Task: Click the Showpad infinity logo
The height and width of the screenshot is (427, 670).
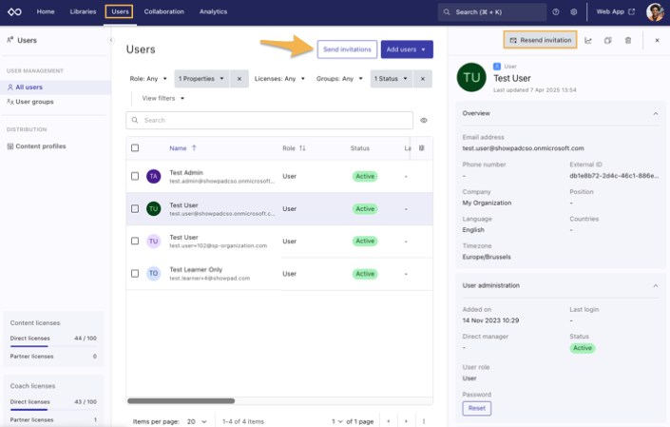Action: pyautogui.click(x=16, y=12)
